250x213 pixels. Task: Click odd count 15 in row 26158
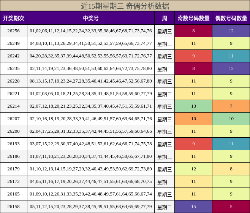coord(193,207)
